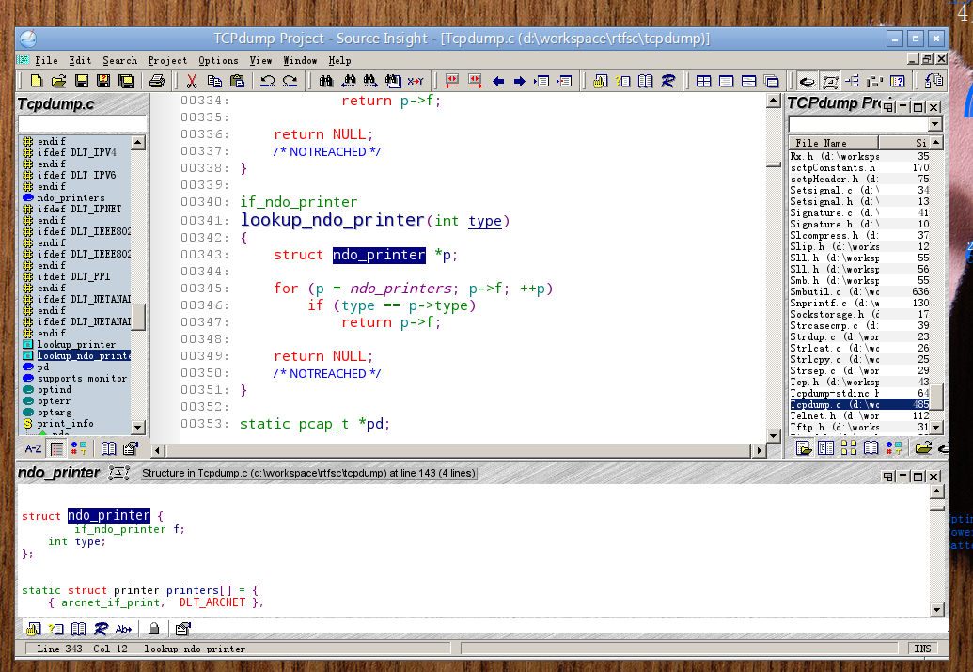
Task: Click the Lookup References R icon in the main toolbar
Action: pyautogui.click(x=667, y=81)
